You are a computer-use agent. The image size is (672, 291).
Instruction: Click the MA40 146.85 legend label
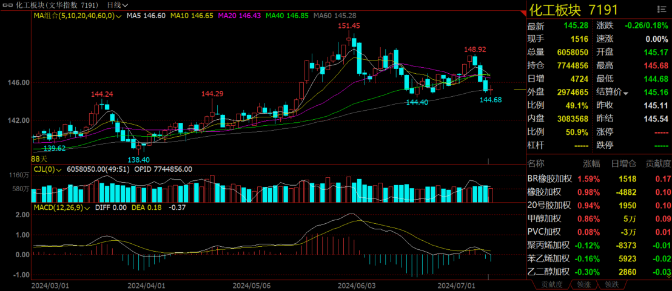coord(287,16)
